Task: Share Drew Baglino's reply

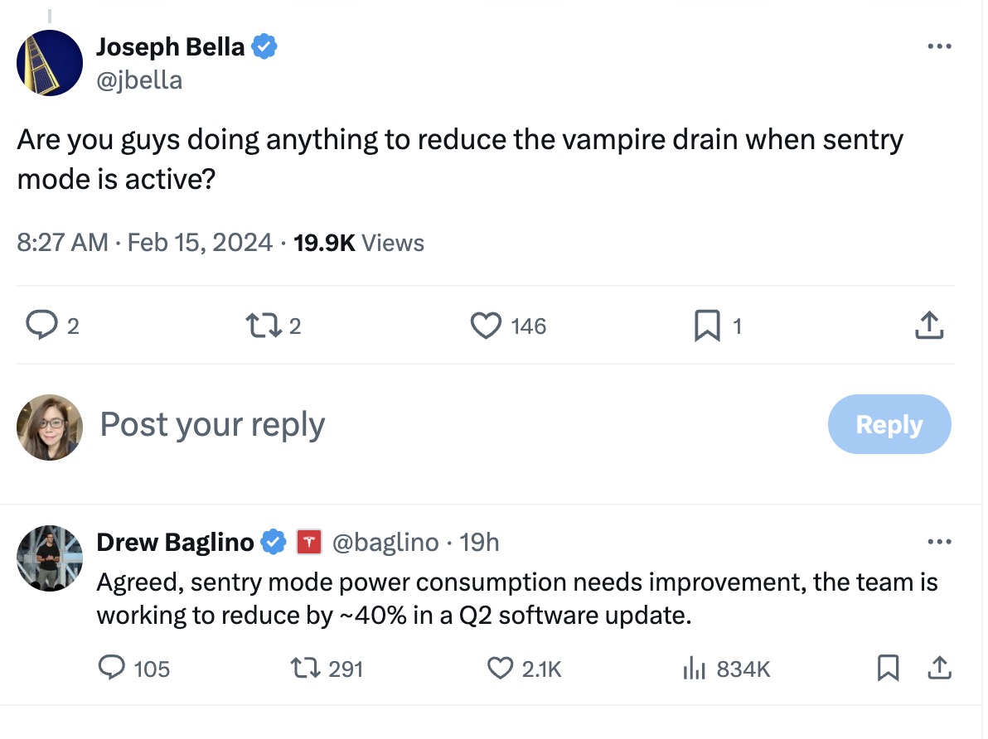Action: (939, 668)
